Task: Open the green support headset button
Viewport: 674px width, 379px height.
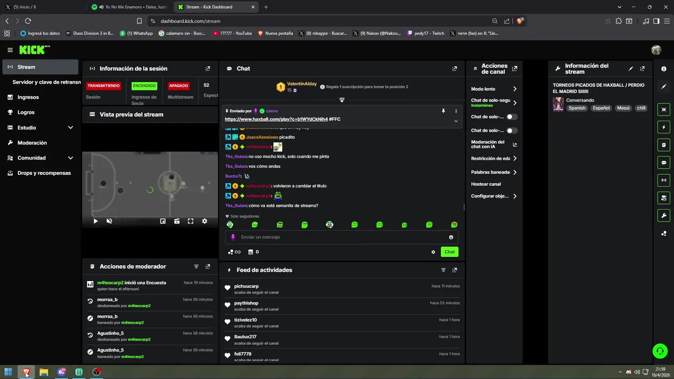Action: click(x=660, y=351)
